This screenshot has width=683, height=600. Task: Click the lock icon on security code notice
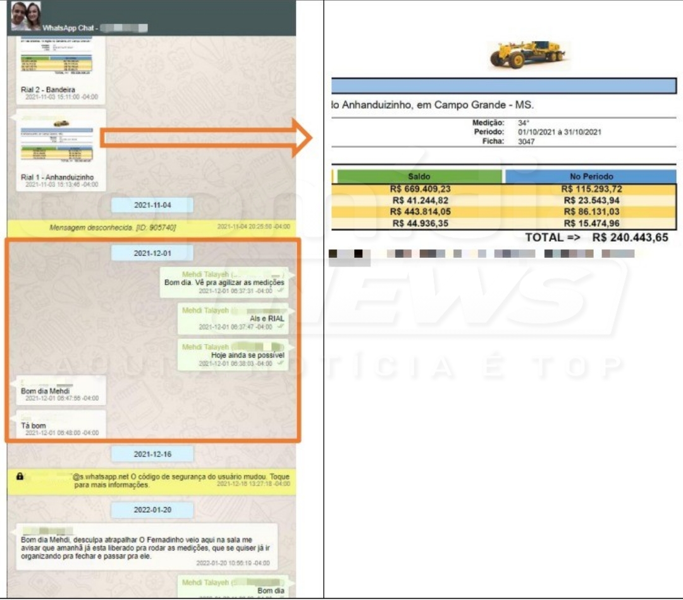pyautogui.click(x=20, y=476)
